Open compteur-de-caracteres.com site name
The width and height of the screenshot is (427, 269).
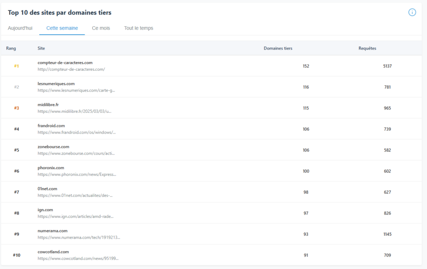(x=65, y=62)
